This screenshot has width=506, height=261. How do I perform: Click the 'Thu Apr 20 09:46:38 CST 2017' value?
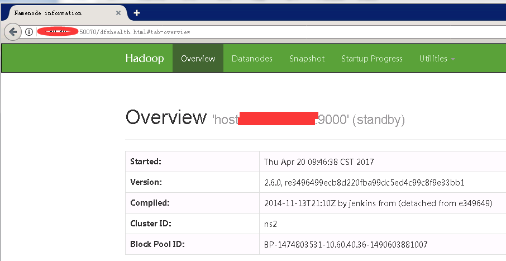(x=319, y=162)
